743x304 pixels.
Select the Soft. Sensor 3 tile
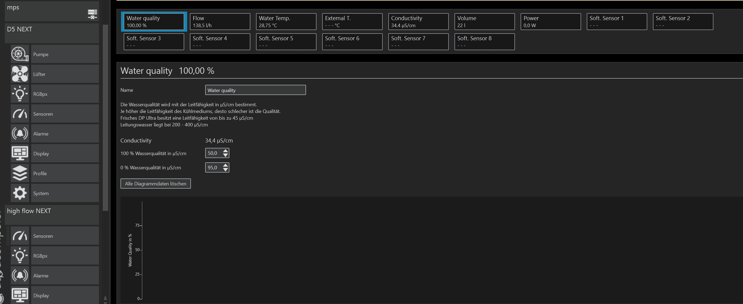[154, 42]
